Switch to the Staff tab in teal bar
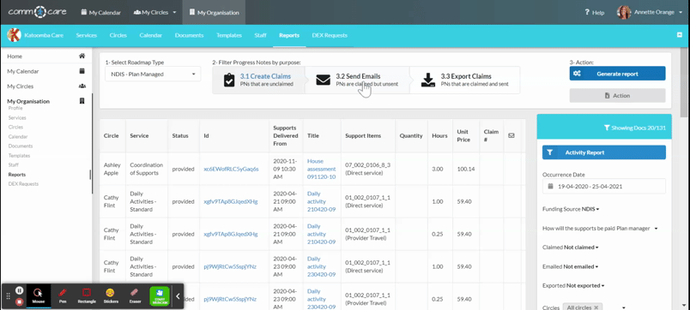Viewport: 690px width, 310px height. pyautogui.click(x=261, y=35)
